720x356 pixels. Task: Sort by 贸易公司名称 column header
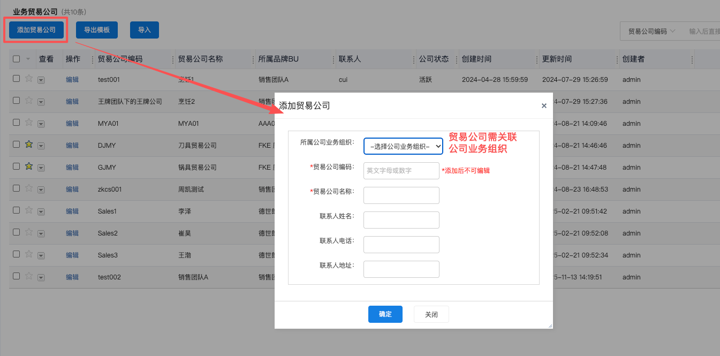click(x=200, y=59)
